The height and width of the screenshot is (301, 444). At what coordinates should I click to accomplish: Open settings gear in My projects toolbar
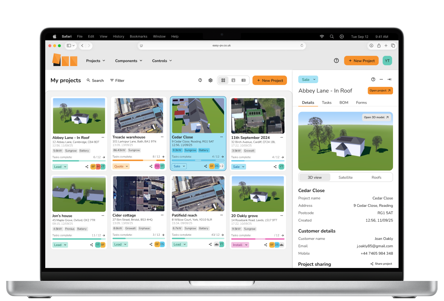210,80
